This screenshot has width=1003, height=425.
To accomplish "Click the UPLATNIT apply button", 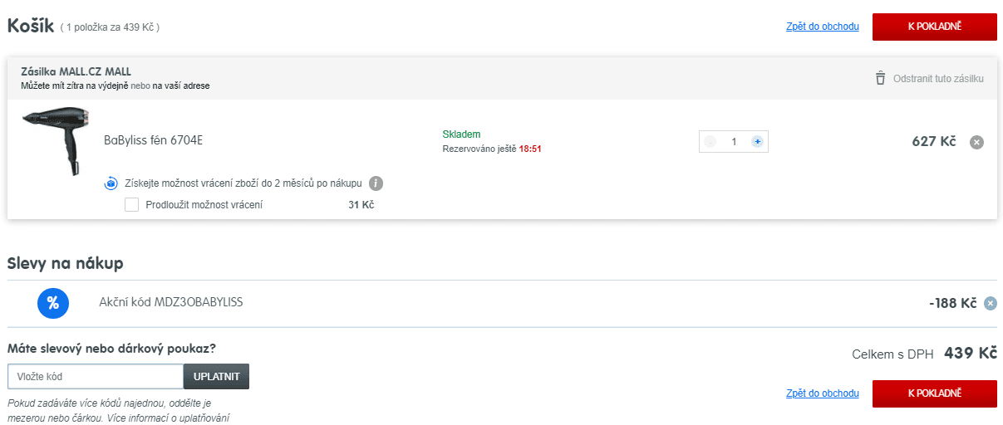I will [x=216, y=376].
